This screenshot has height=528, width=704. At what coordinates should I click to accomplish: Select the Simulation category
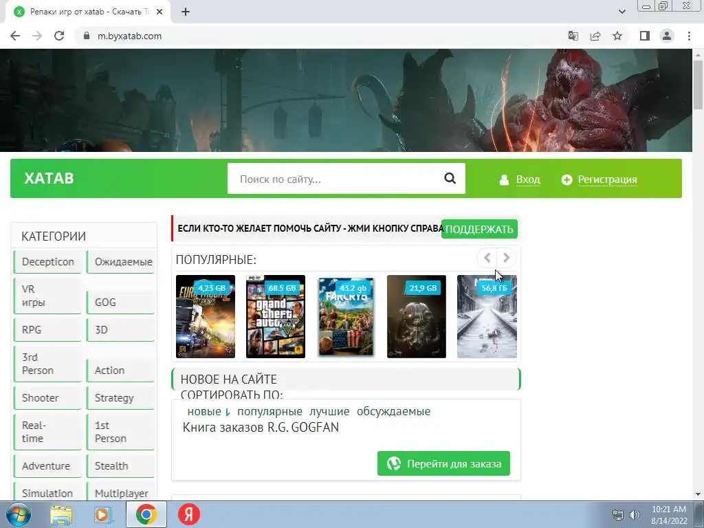tap(48, 492)
